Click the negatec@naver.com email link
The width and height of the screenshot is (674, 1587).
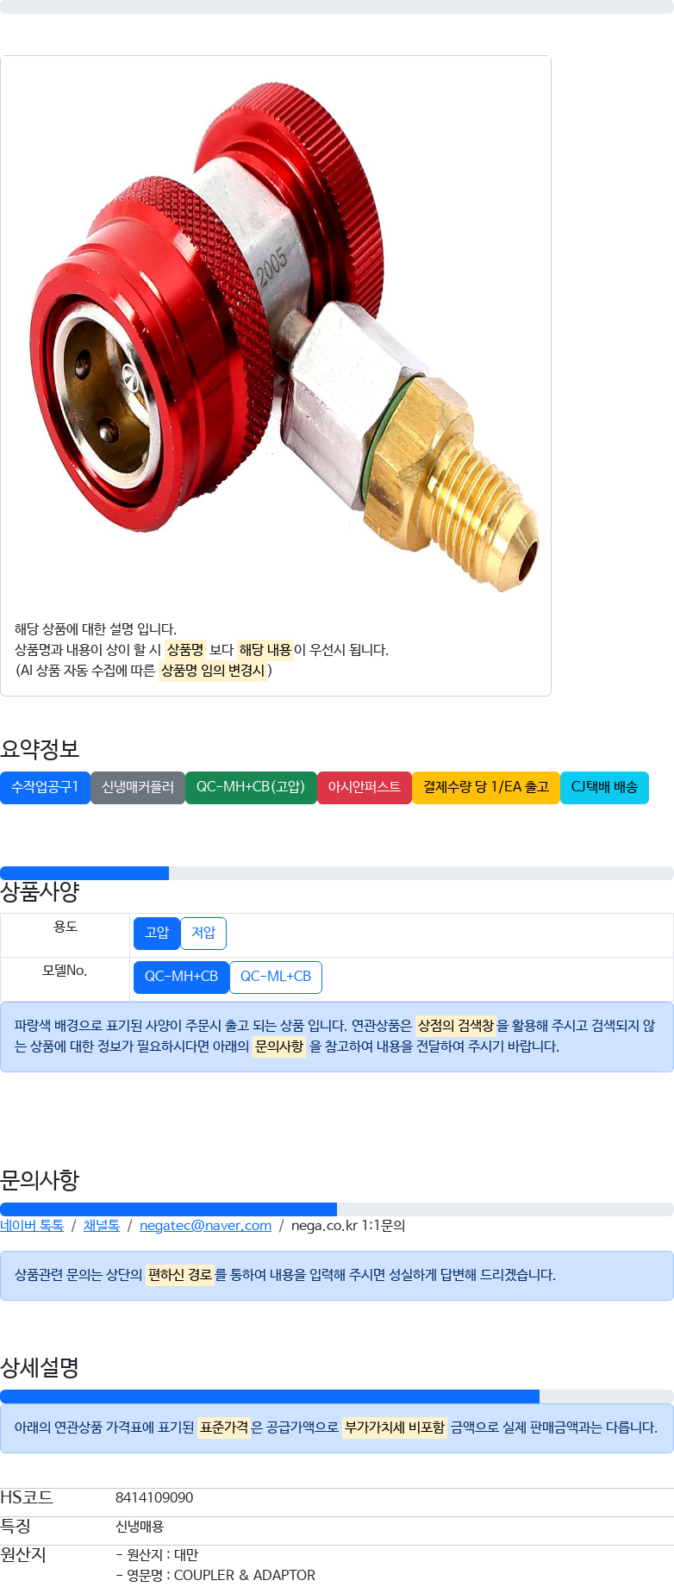tap(205, 1225)
